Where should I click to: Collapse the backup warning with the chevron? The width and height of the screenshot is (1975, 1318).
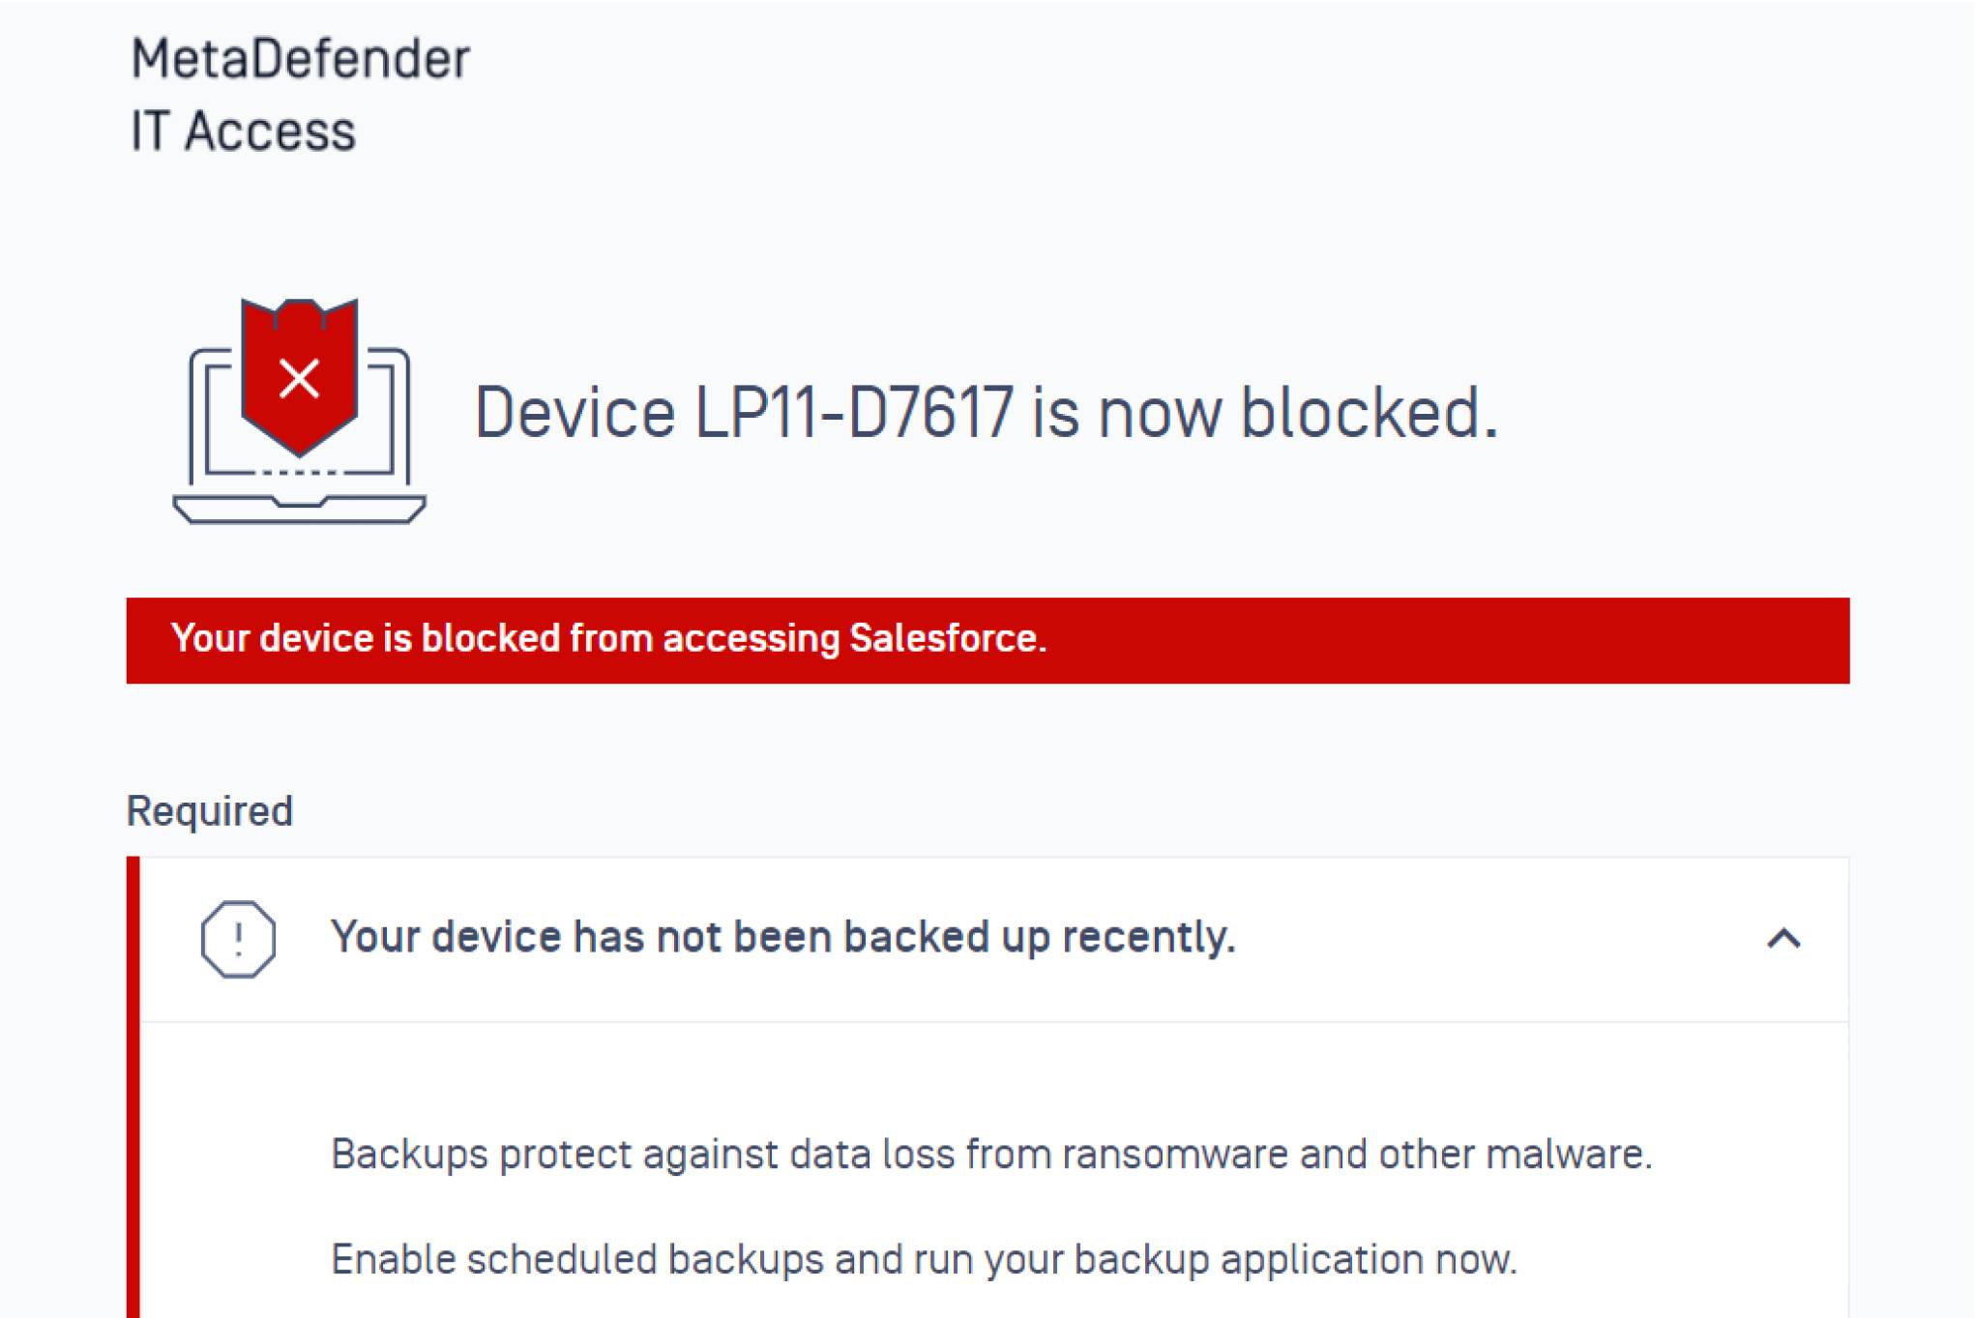[x=1783, y=938]
